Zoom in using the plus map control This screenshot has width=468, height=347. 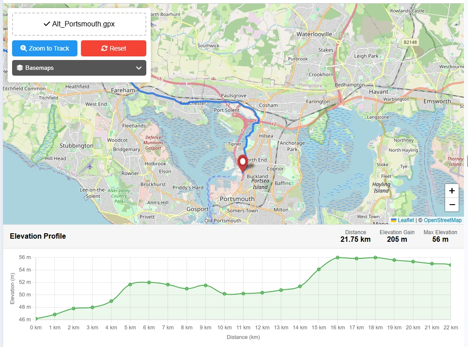coord(452,191)
